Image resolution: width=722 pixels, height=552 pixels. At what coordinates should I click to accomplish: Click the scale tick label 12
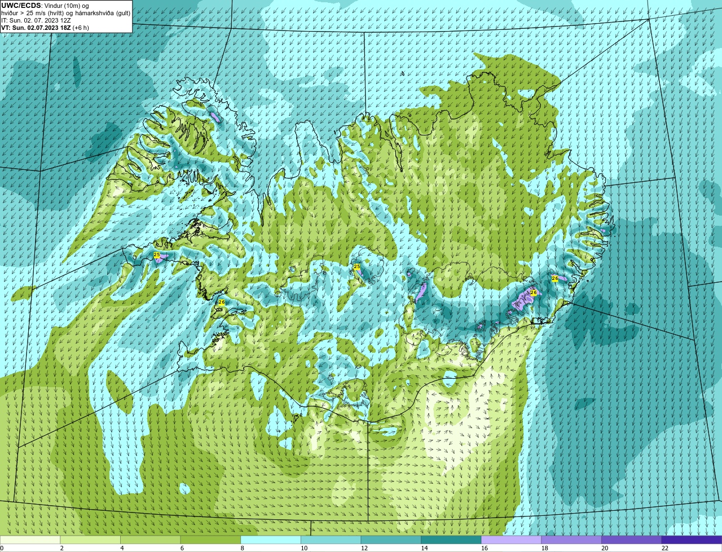pyautogui.click(x=364, y=548)
